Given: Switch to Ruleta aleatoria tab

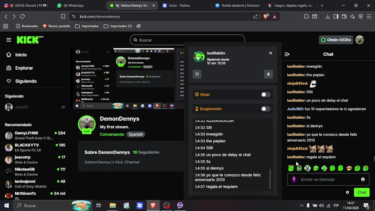Looking at the screenshot, I should click(237, 5).
